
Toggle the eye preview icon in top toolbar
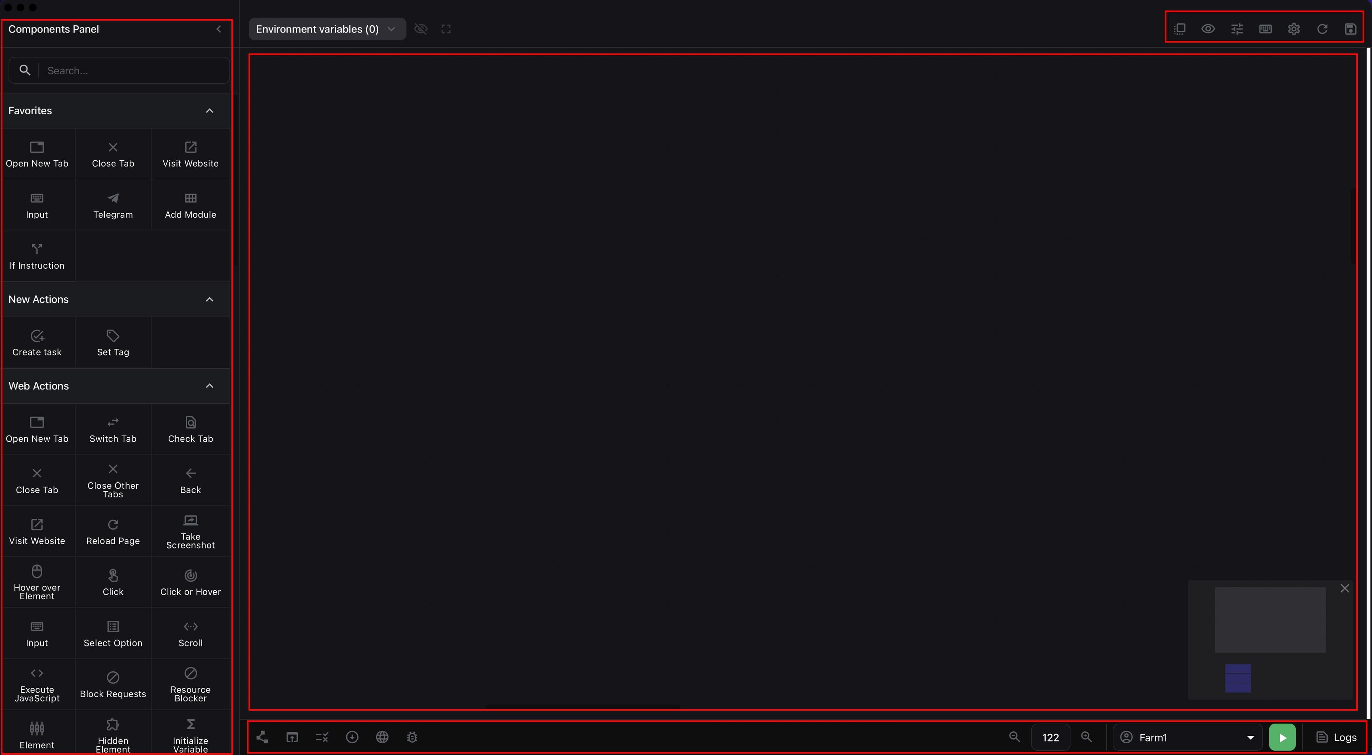point(1208,29)
